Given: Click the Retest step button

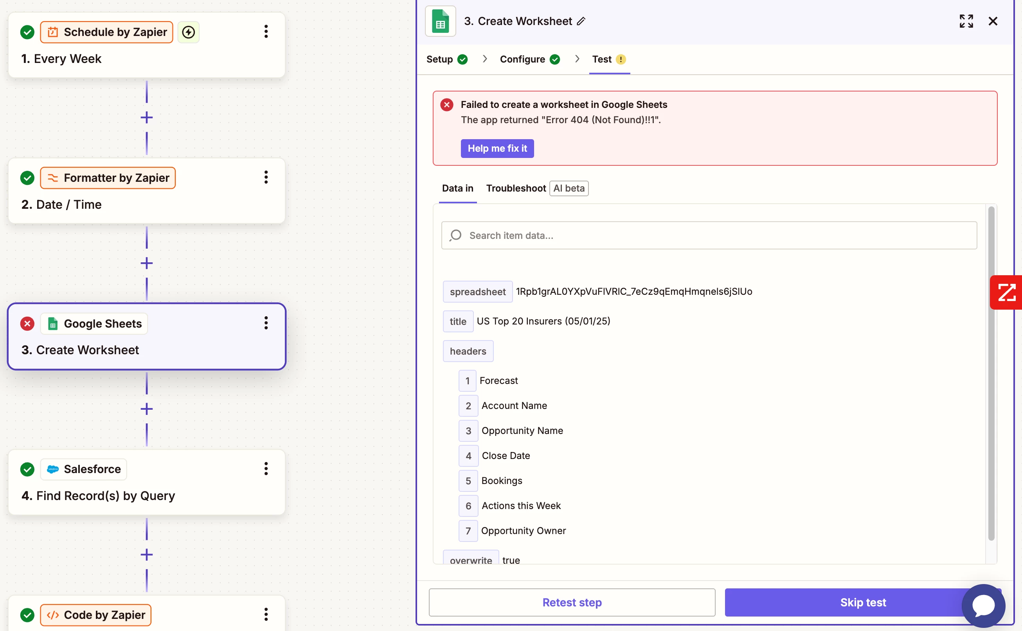Looking at the screenshot, I should click(572, 602).
